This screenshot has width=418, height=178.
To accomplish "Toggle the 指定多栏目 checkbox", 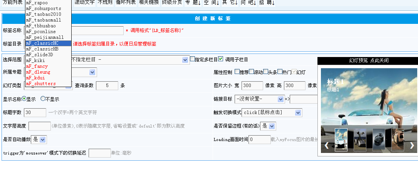I will (x=192, y=59).
